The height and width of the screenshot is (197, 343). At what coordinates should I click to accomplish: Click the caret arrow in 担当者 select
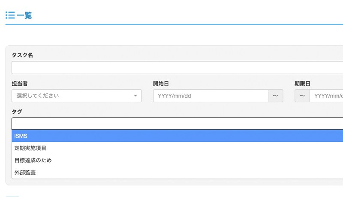coord(135,96)
